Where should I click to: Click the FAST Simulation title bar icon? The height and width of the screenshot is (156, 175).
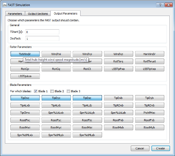pos(5,5)
